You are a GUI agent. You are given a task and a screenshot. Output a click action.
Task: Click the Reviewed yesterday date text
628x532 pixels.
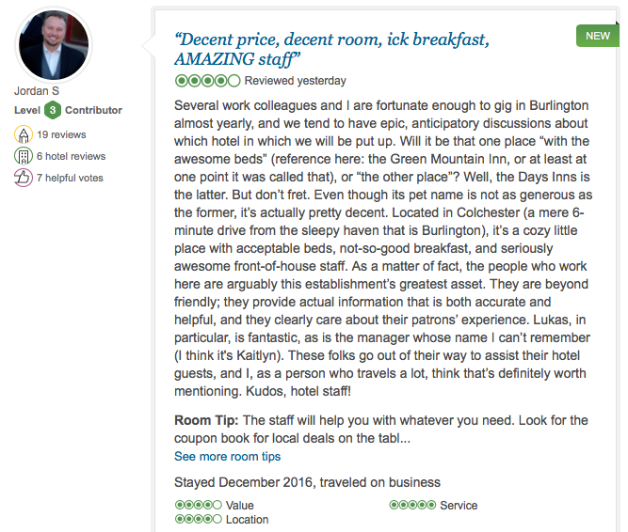tap(295, 81)
